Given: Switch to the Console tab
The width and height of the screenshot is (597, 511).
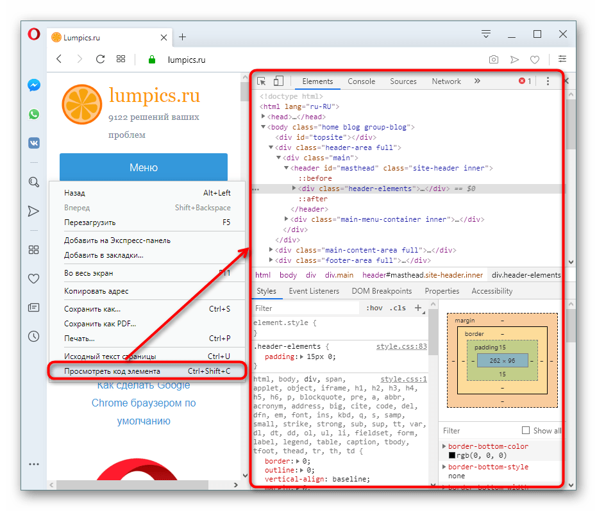Looking at the screenshot, I should [361, 81].
